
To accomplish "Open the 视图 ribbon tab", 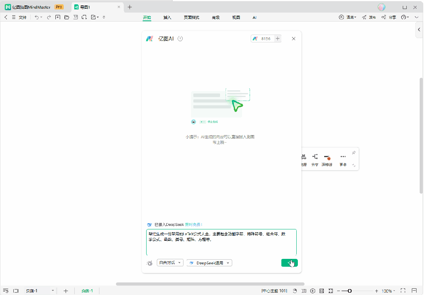I will pyautogui.click(x=236, y=17).
